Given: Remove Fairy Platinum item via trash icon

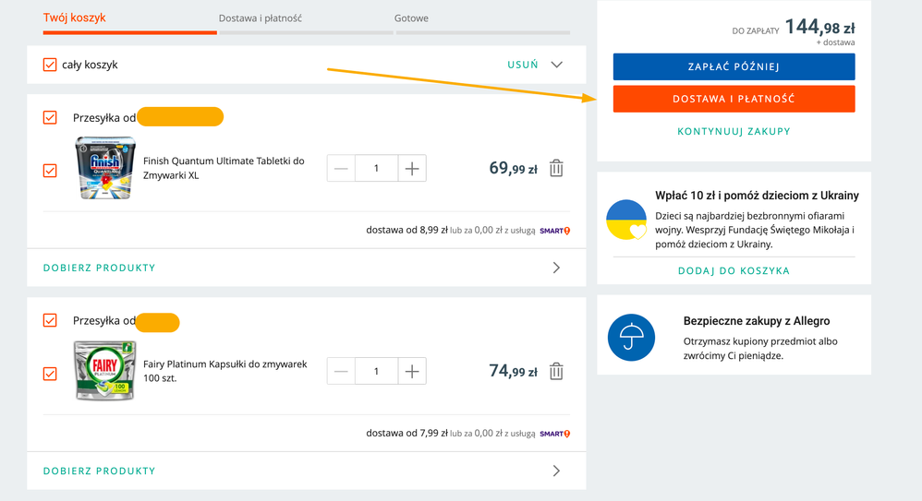Looking at the screenshot, I should pos(556,371).
